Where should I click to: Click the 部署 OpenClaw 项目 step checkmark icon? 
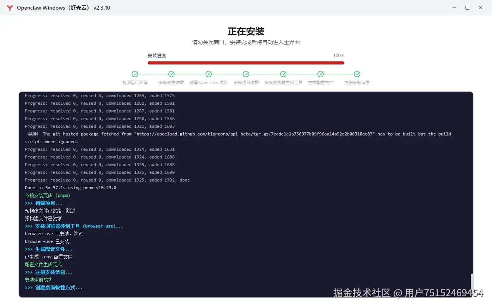point(209,74)
